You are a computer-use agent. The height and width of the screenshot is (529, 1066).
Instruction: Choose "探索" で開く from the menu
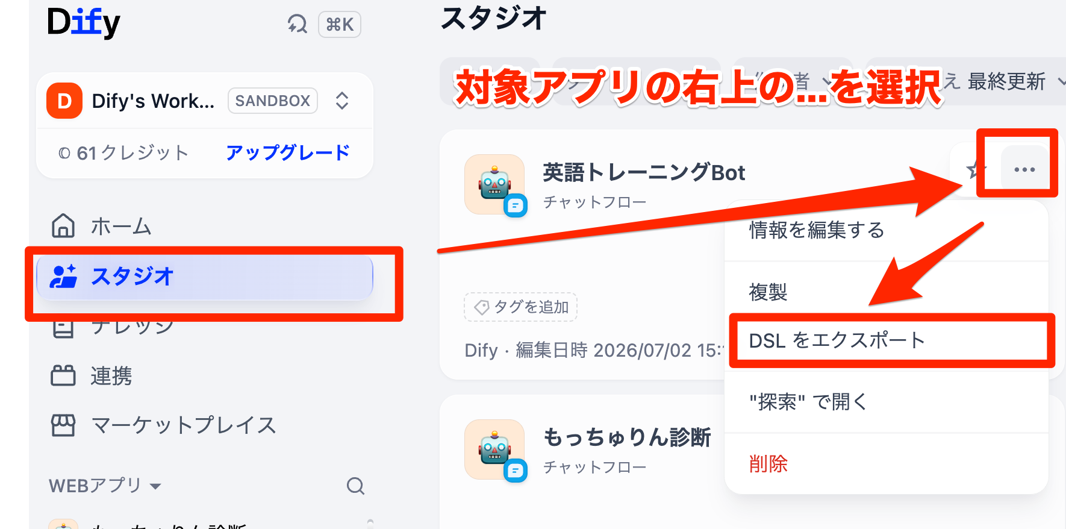pyautogui.click(x=887, y=402)
